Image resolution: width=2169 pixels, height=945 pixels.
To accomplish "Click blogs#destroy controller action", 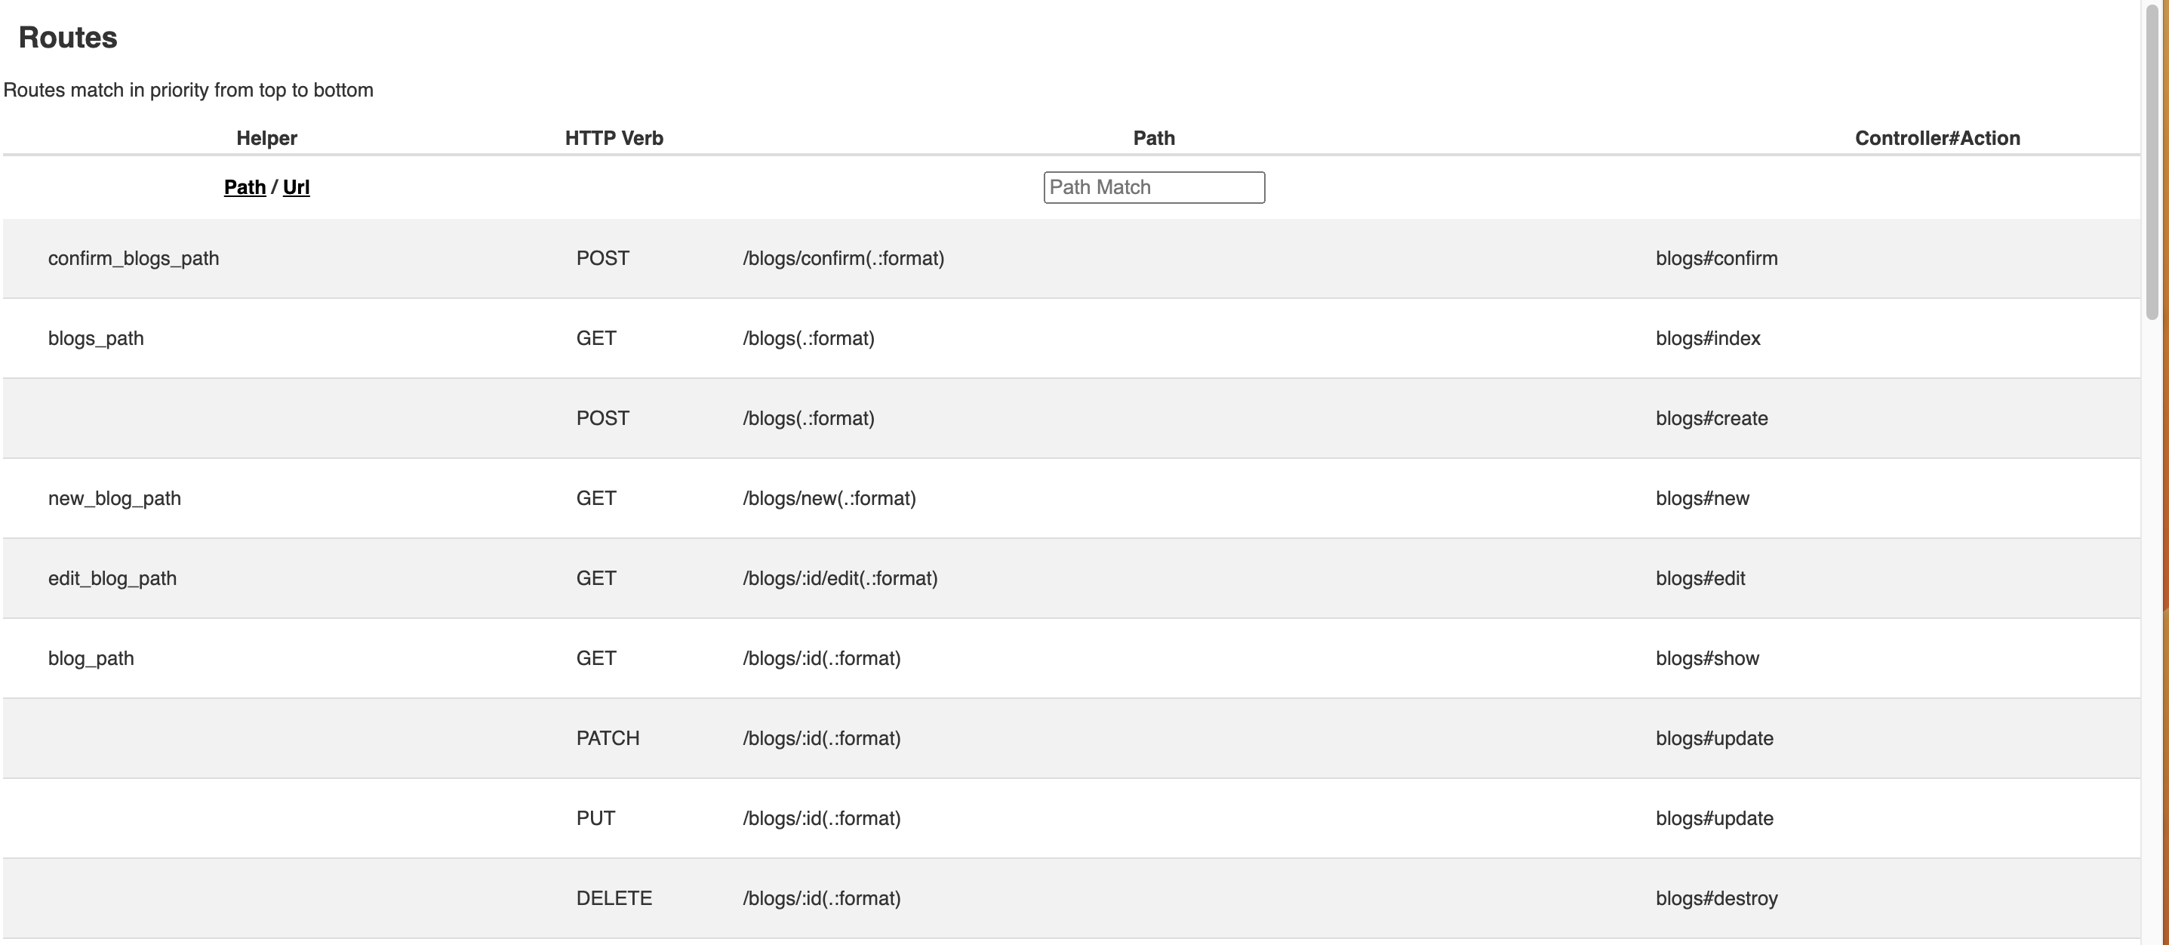I will [1716, 899].
